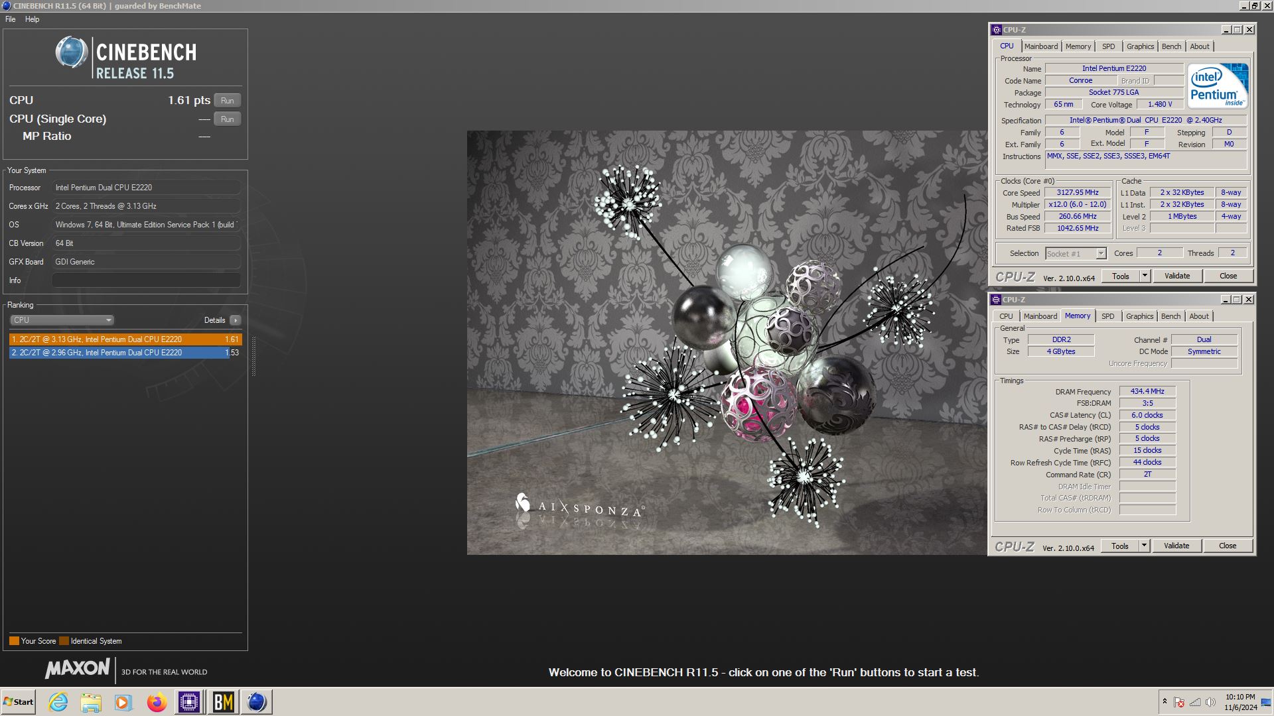Click Close button in top CPU-Z window
This screenshot has height=716, width=1274.
pyautogui.click(x=1228, y=276)
